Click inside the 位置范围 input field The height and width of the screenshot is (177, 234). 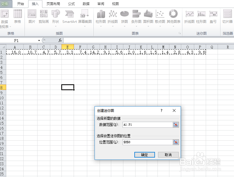click(x=147, y=142)
